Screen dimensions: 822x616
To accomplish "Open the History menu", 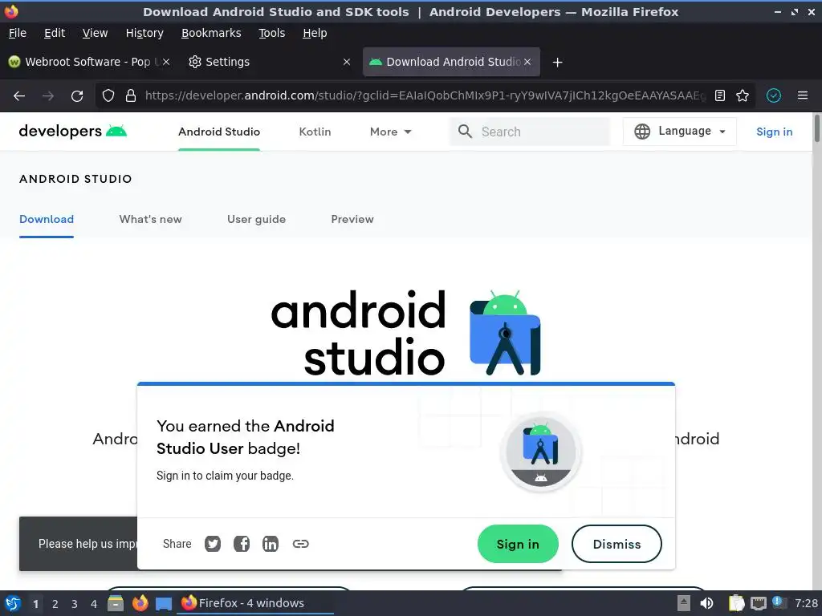I will (x=144, y=33).
